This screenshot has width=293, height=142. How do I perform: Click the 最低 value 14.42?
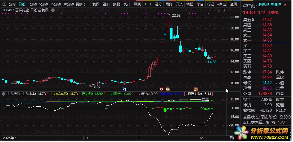coord(267,83)
